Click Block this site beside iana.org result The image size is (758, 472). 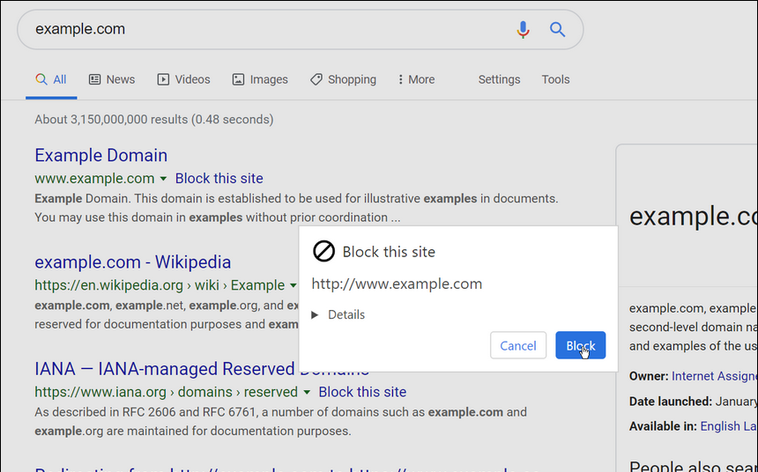tap(362, 392)
